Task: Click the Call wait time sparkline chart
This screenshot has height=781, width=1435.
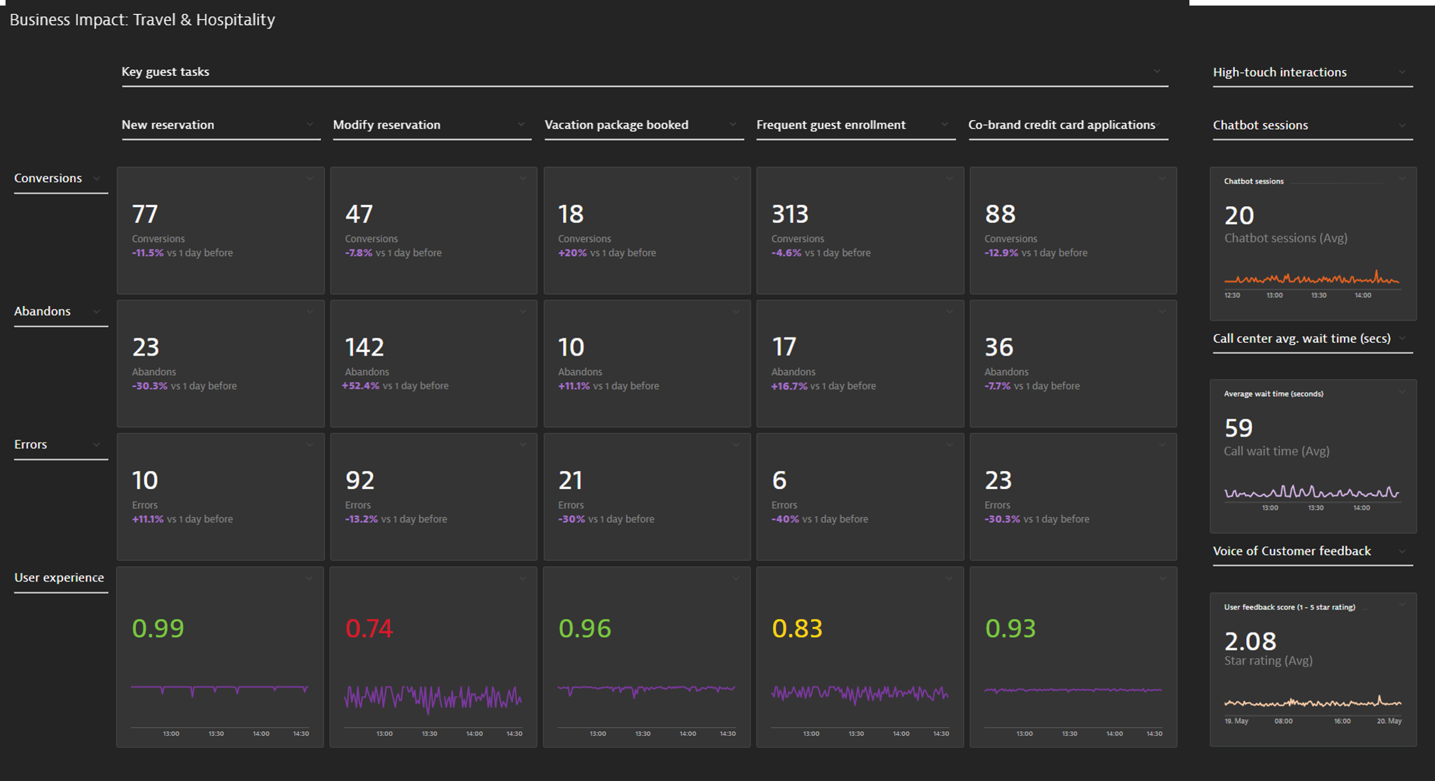Action: [x=1312, y=492]
